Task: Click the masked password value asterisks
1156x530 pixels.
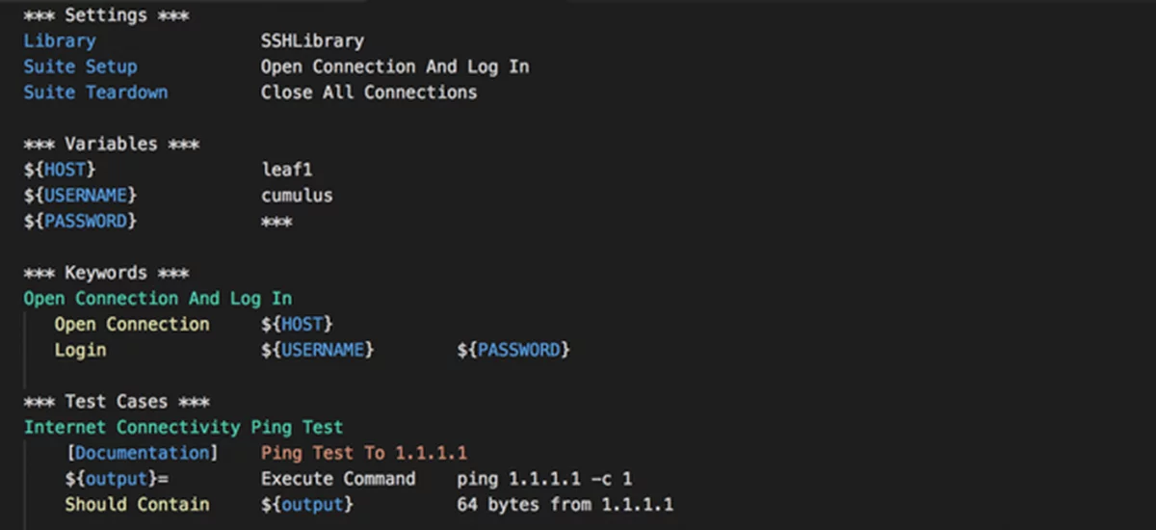Action: pos(276,223)
